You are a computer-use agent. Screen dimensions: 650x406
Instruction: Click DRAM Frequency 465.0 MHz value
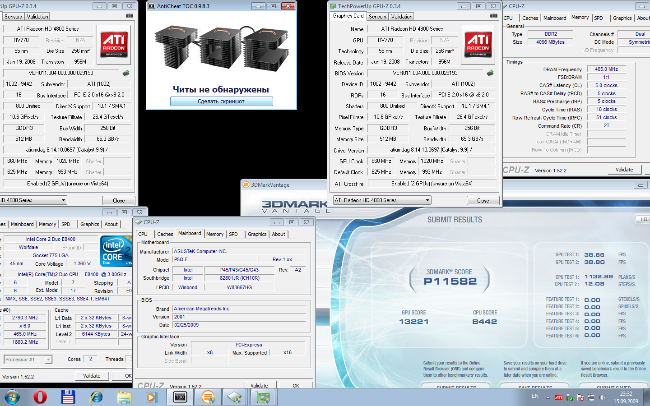[x=606, y=69]
